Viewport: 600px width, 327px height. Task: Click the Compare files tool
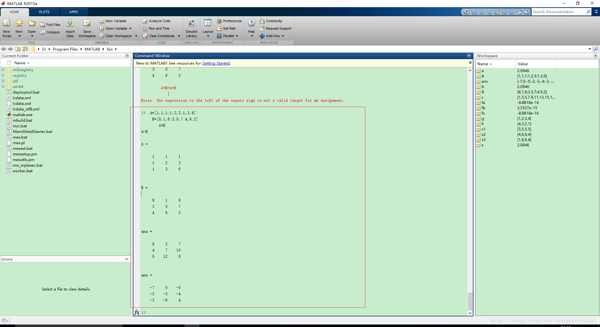pos(50,32)
